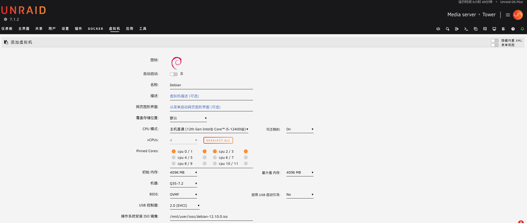Pin core cpu 11 circle

point(246,163)
